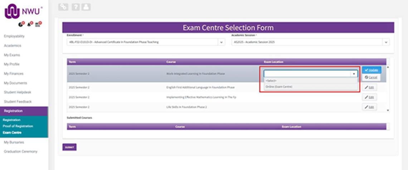Image resolution: width=408 pixels, height=170 pixels.
Task: Edit the English First Additional Language row
Action: [x=369, y=87]
